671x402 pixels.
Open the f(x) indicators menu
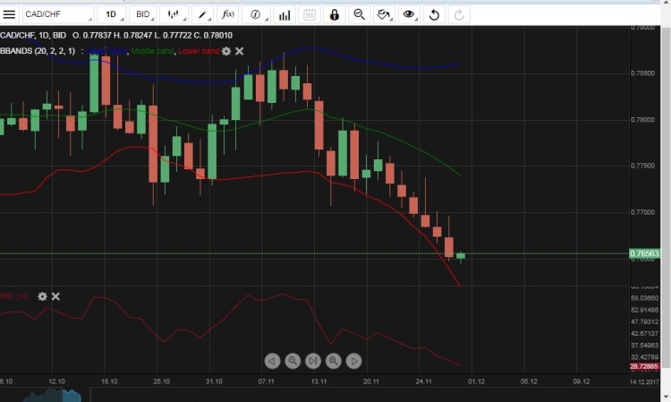[x=228, y=15]
